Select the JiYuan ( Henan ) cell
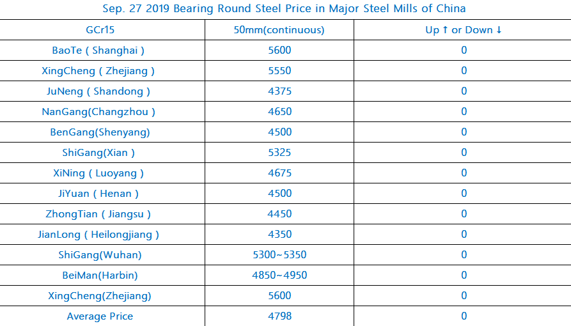The width and height of the screenshot is (571, 326). coord(98,194)
